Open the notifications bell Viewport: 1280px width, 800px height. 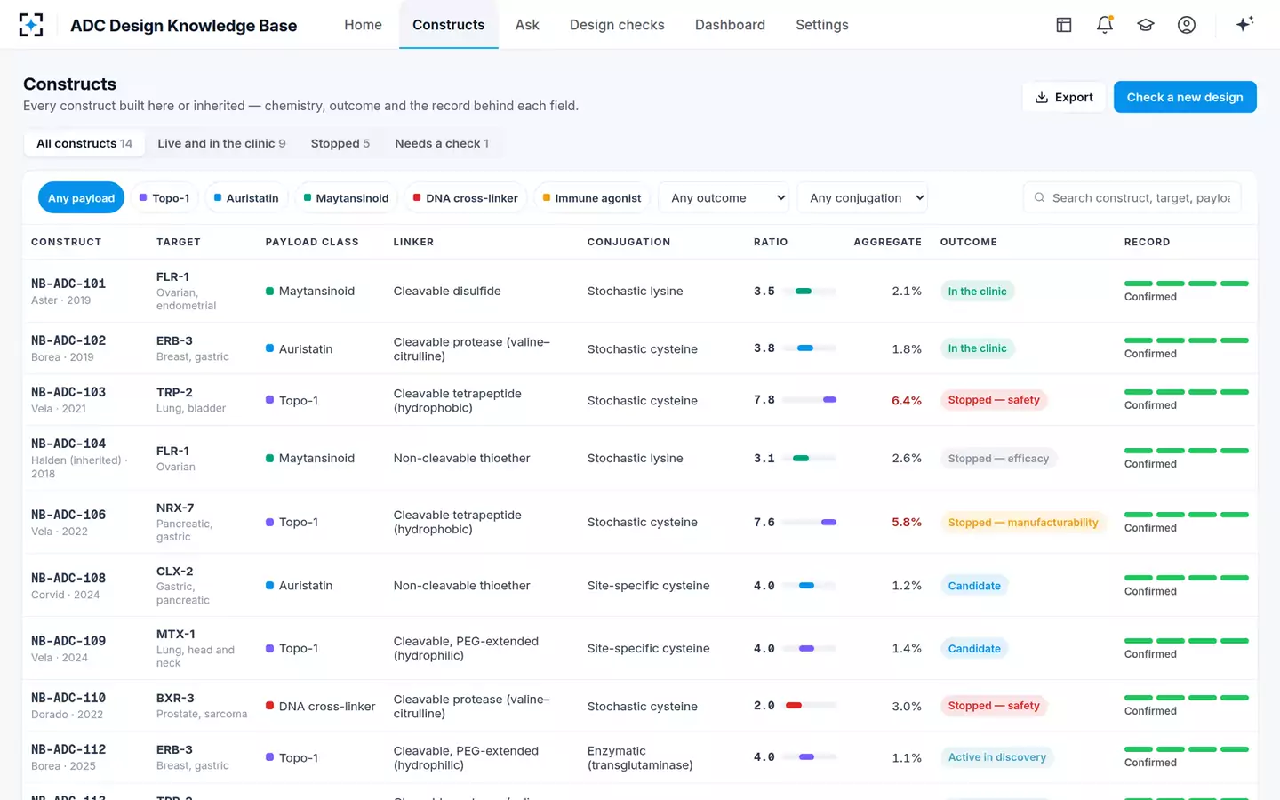click(x=1105, y=25)
